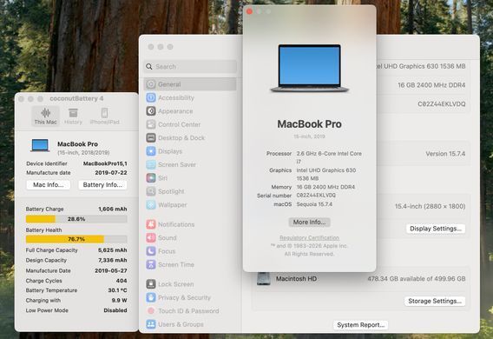Click the 16 GB 2400 MHz DDR4 text in Settings
The image size is (493, 339).
tap(431, 85)
